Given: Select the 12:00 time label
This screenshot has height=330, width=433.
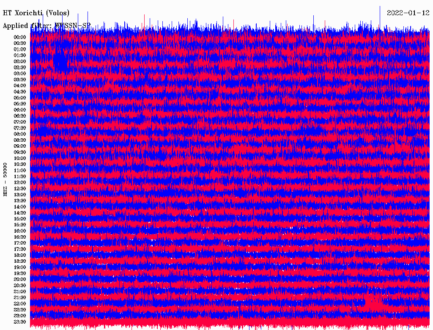Looking at the screenshot, I should [20, 183].
